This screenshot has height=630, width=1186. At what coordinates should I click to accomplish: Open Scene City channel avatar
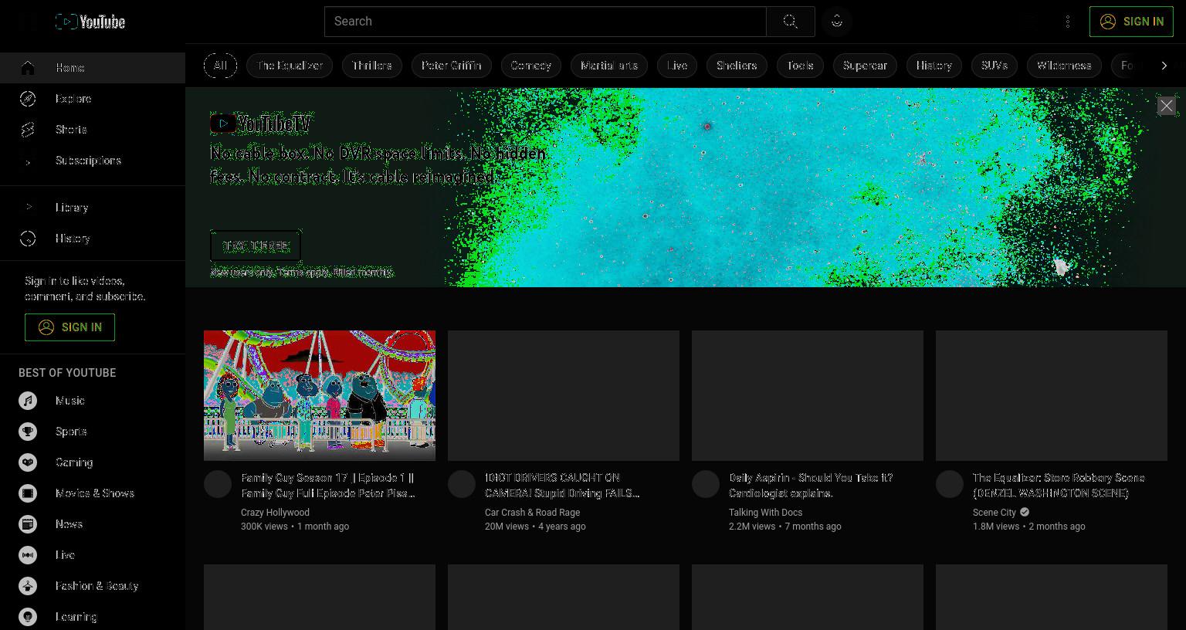click(x=950, y=484)
